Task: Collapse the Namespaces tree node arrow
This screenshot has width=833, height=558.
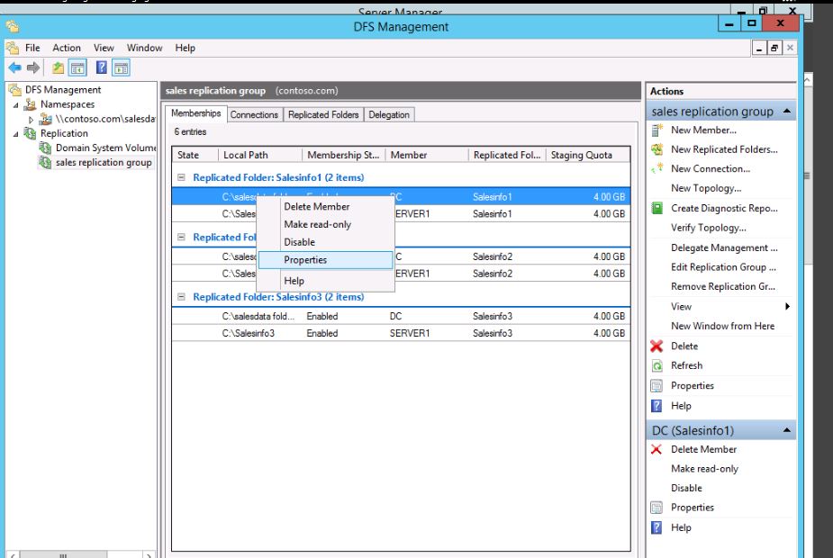Action: click(x=16, y=105)
